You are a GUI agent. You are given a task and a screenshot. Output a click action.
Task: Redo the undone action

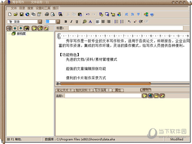94,14
